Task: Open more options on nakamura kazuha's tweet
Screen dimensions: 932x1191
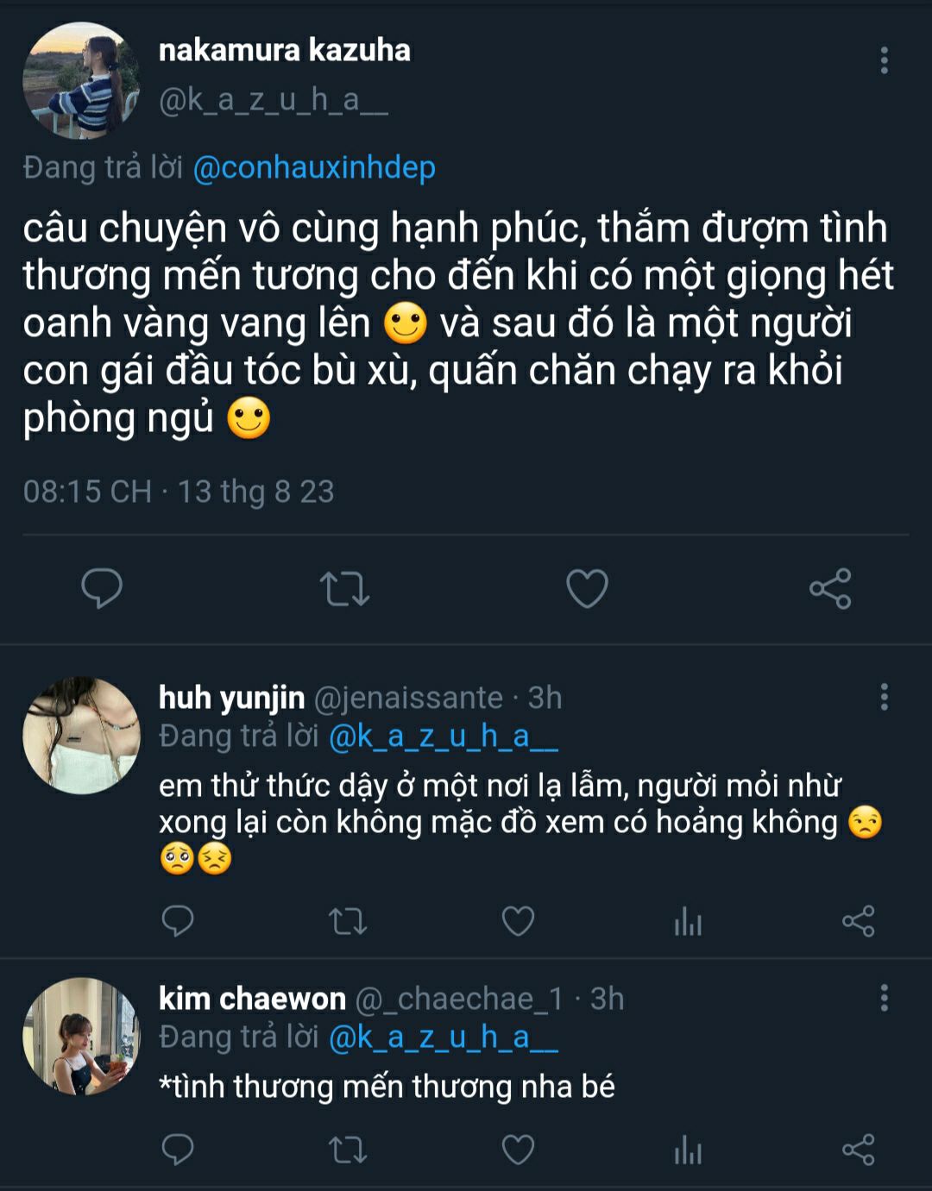Action: (x=884, y=60)
